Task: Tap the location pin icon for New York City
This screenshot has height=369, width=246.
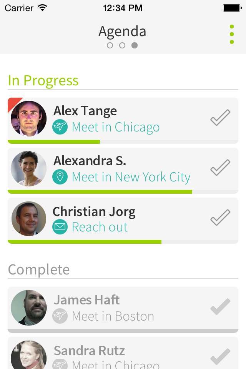Action: (x=60, y=177)
